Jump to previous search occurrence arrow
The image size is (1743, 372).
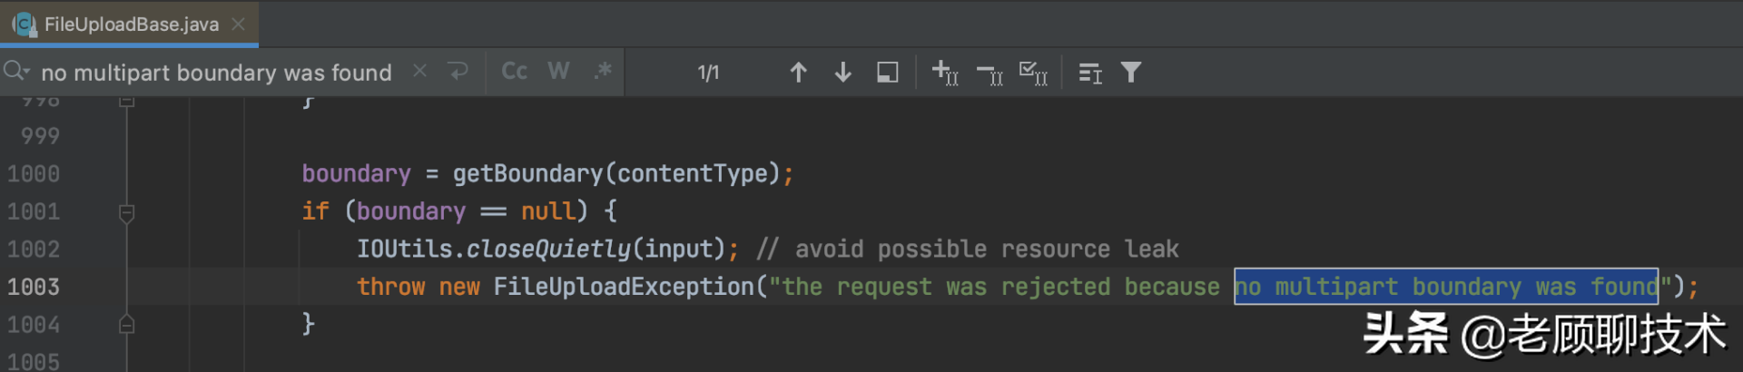pyautogui.click(x=798, y=73)
